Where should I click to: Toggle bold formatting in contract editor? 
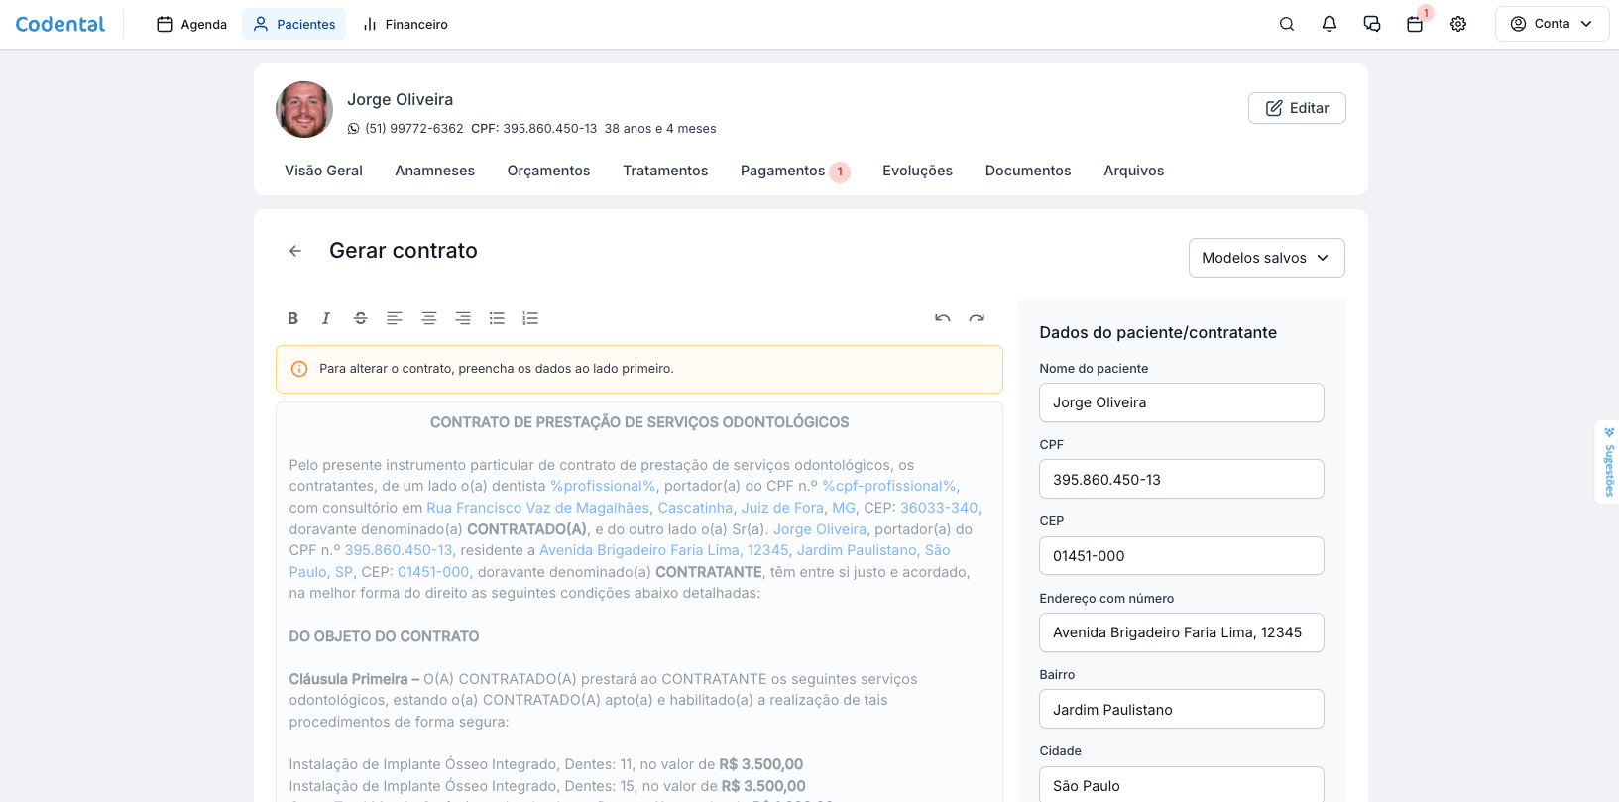click(292, 318)
